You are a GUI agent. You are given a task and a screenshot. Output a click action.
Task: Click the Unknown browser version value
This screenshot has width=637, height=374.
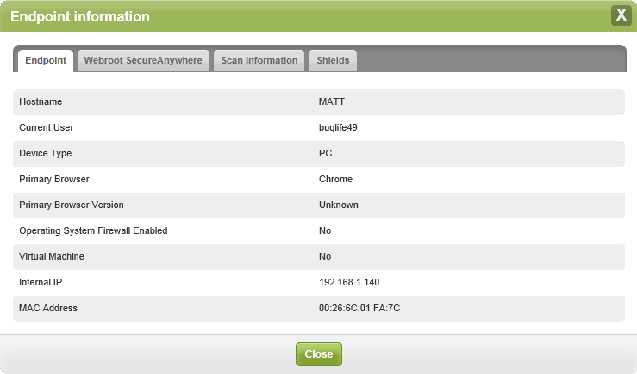point(339,205)
